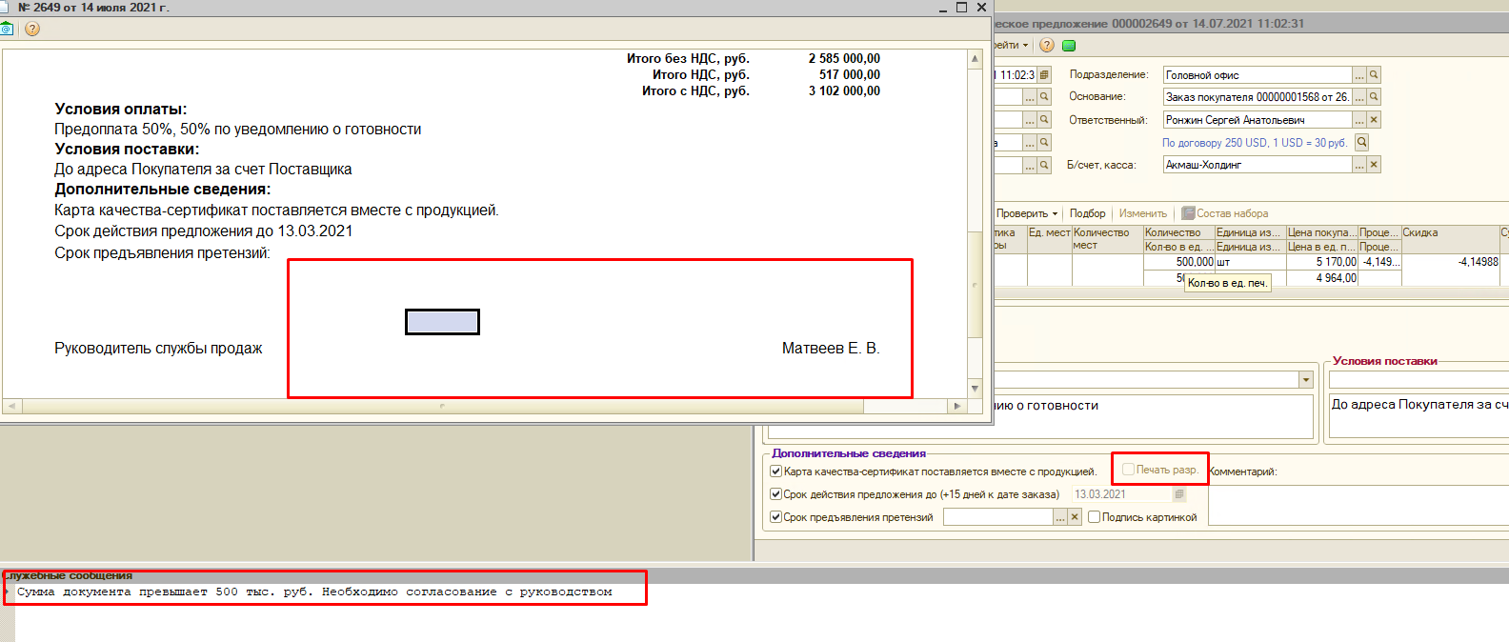Image resolution: width=1509 pixels, height=642 pixels.
Task: Click preview horizontal scrollbar right arrow
Action: click(957, 406)
